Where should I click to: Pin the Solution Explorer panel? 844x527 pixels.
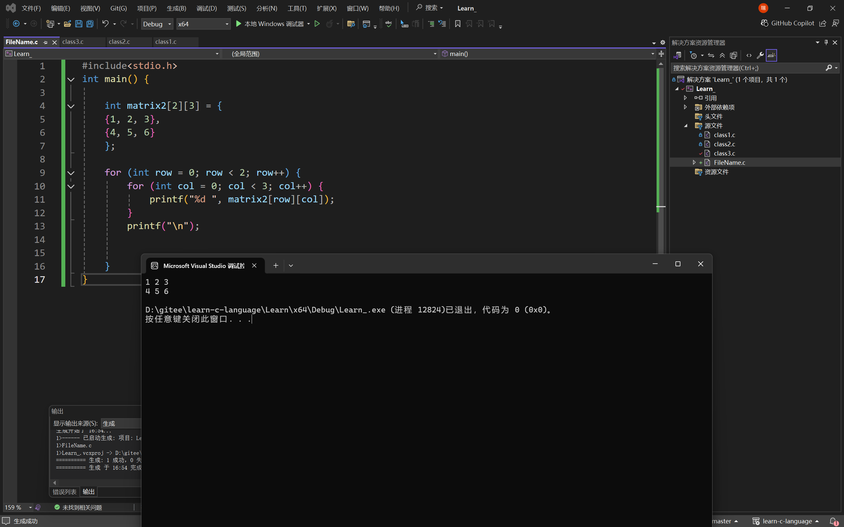826,42
